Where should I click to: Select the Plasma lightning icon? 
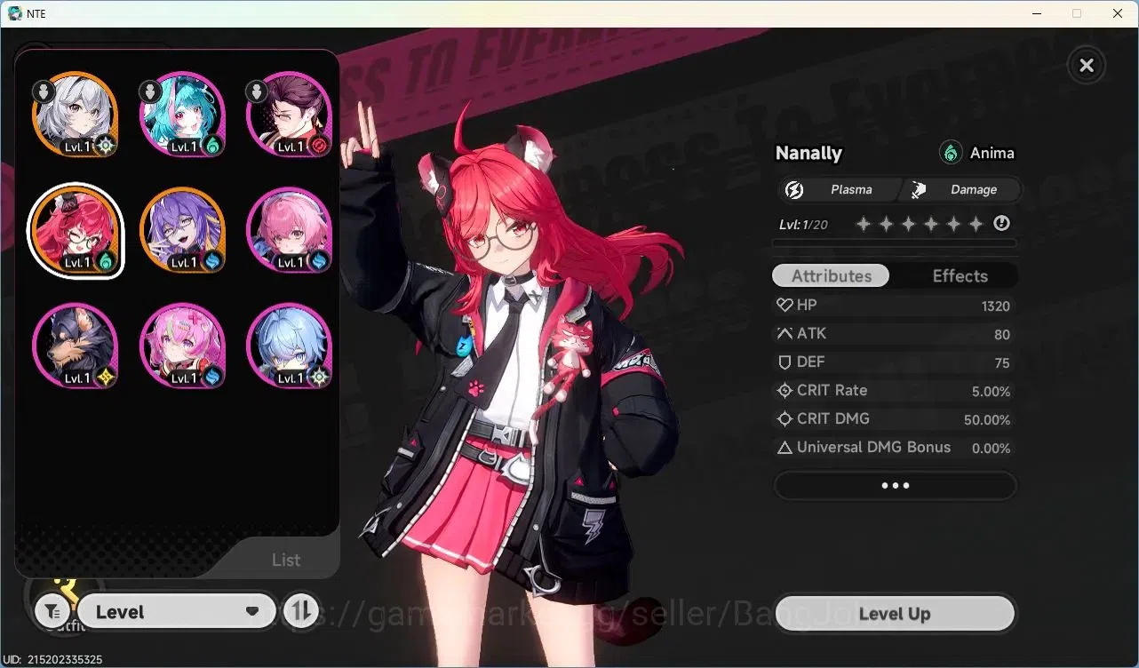point(794,189)
